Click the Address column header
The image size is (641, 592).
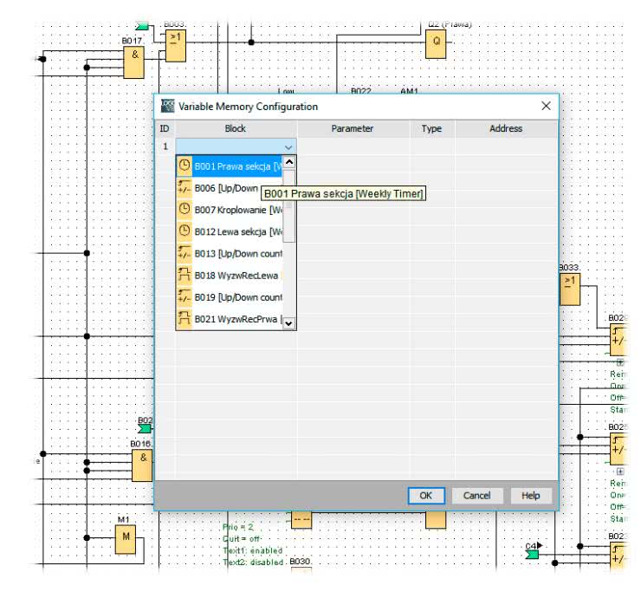pyautogui.click(x=505, y=128)
